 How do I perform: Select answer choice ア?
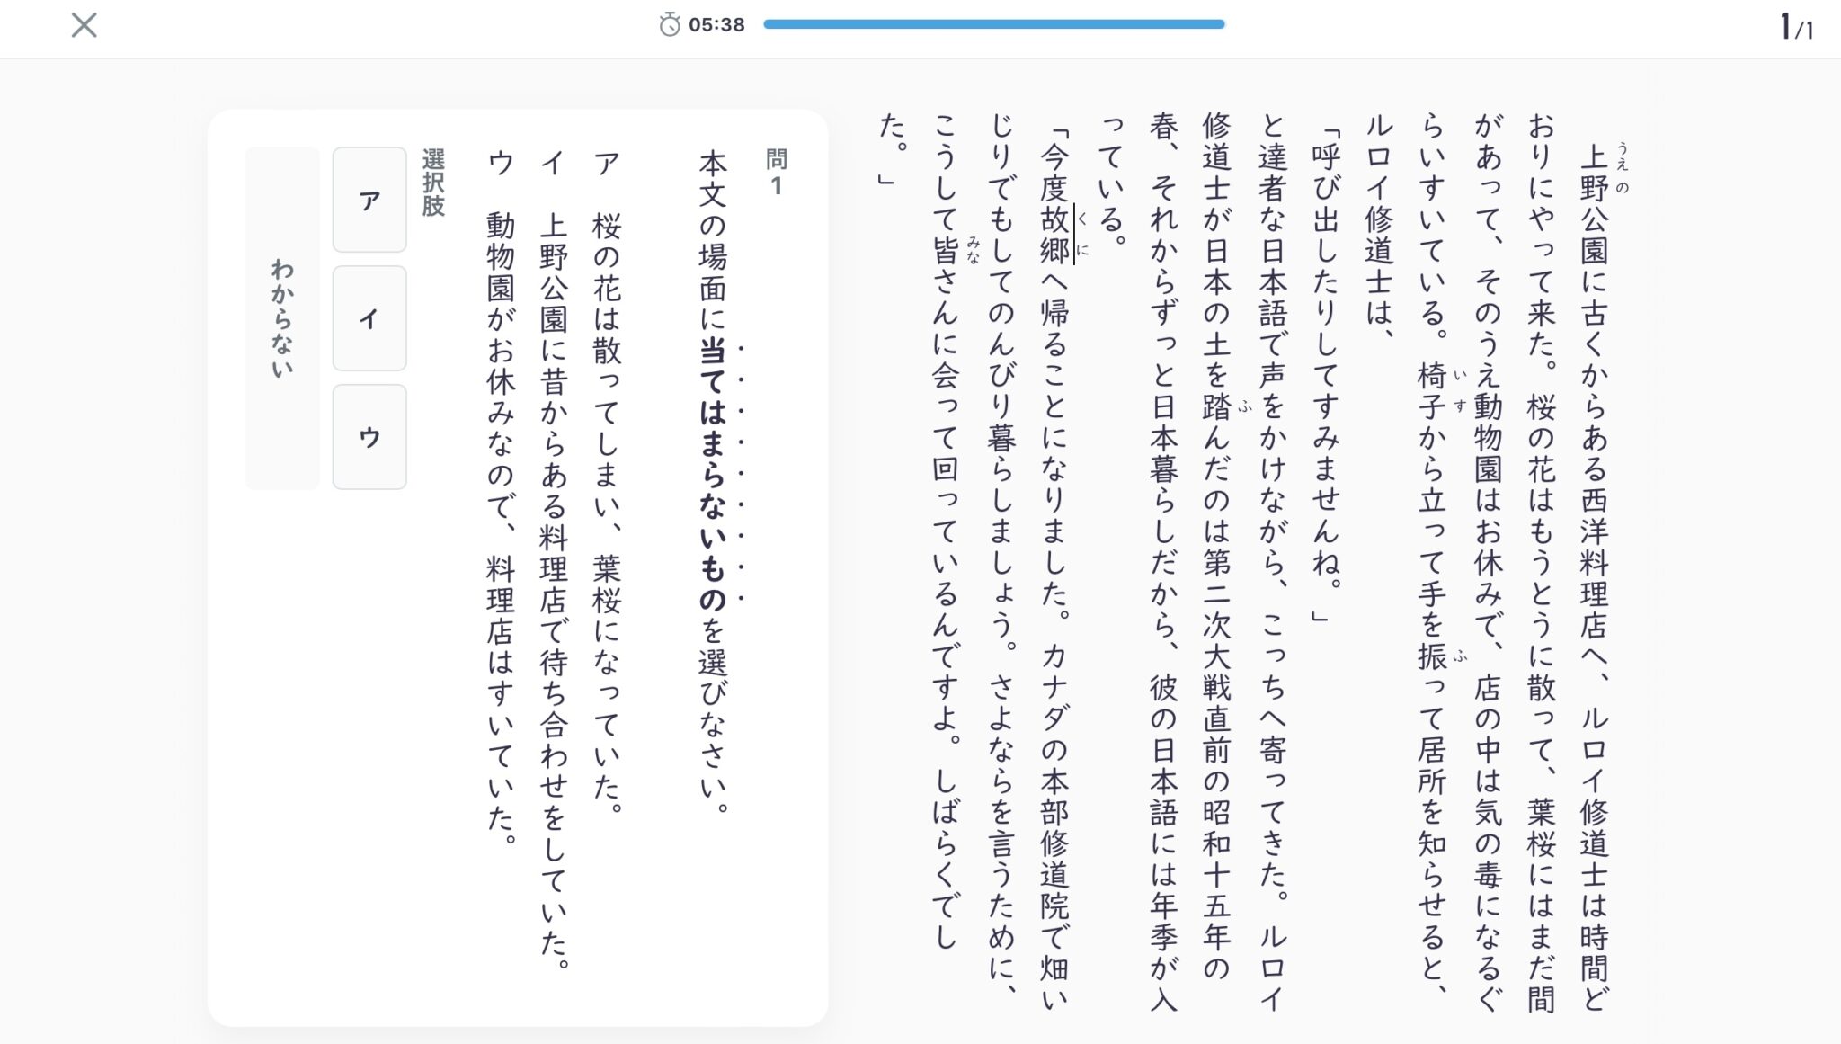[x=369, y=200]
